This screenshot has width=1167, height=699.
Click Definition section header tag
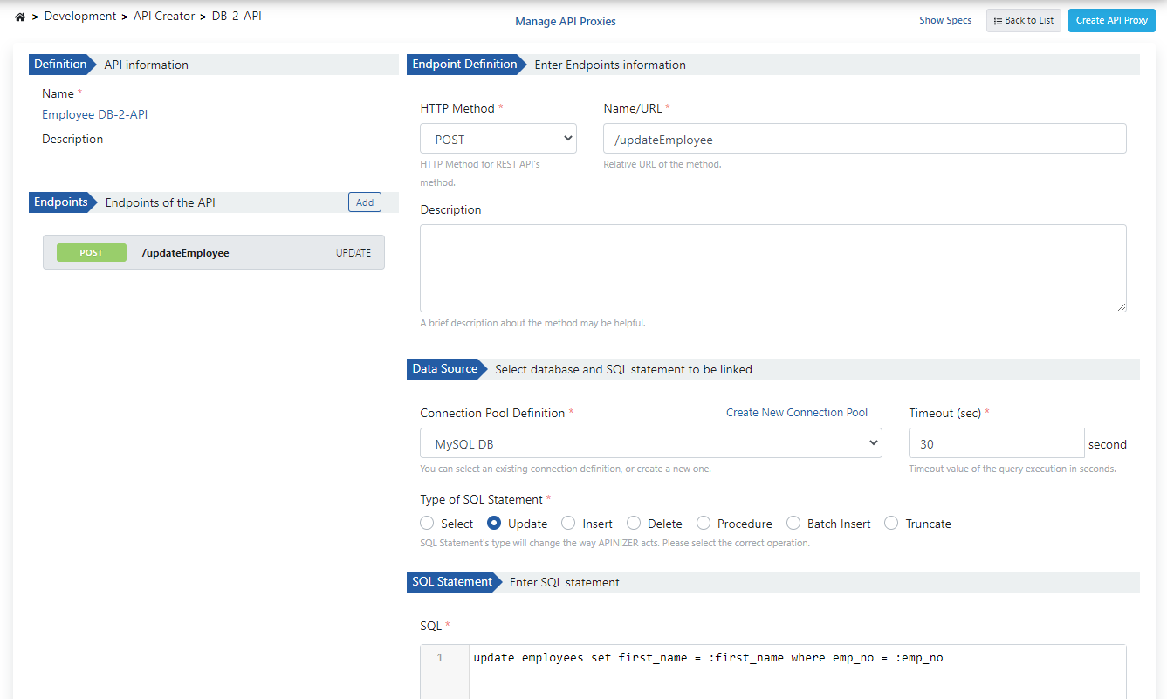click(60, 64)
